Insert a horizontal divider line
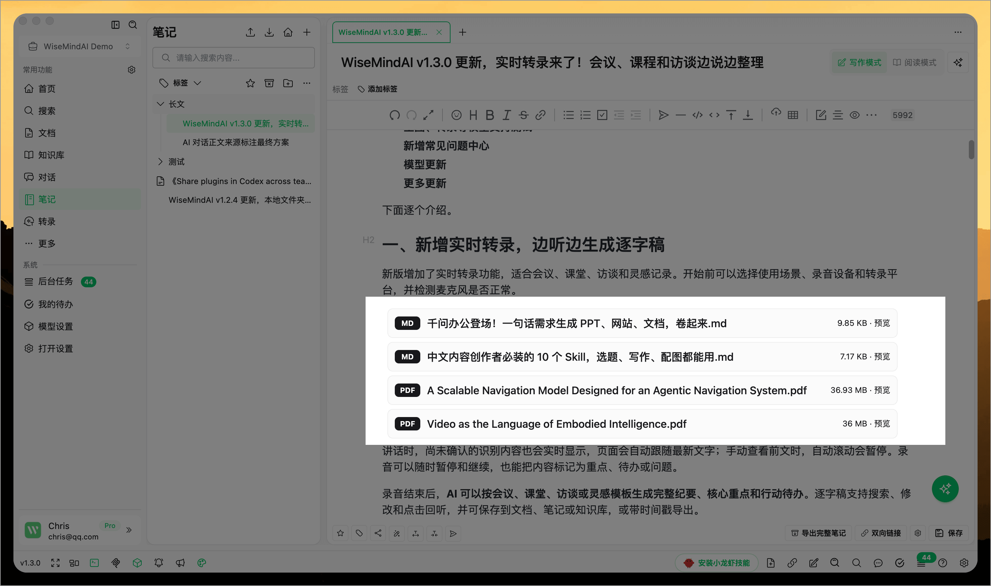 tap(680, 115)
